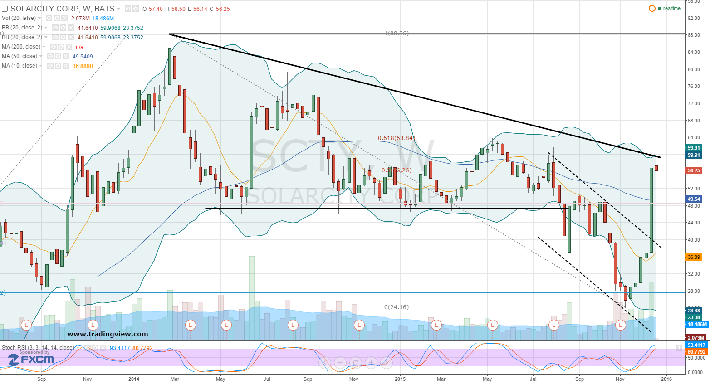Viewport: 710px width, 384px height.
Task: Click the high price value 58.50
Action: (178, 9)
